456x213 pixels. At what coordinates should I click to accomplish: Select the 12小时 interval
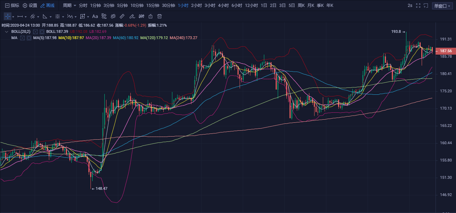251,6
